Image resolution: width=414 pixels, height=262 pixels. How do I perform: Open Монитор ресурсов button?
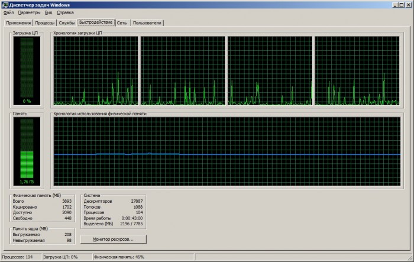[114, 240]
